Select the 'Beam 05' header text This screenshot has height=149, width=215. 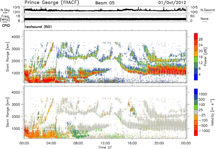[x=105, y=3]
